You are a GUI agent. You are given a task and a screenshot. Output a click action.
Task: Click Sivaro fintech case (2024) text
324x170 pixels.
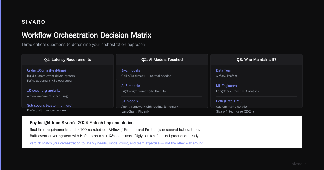pos(235,111)
